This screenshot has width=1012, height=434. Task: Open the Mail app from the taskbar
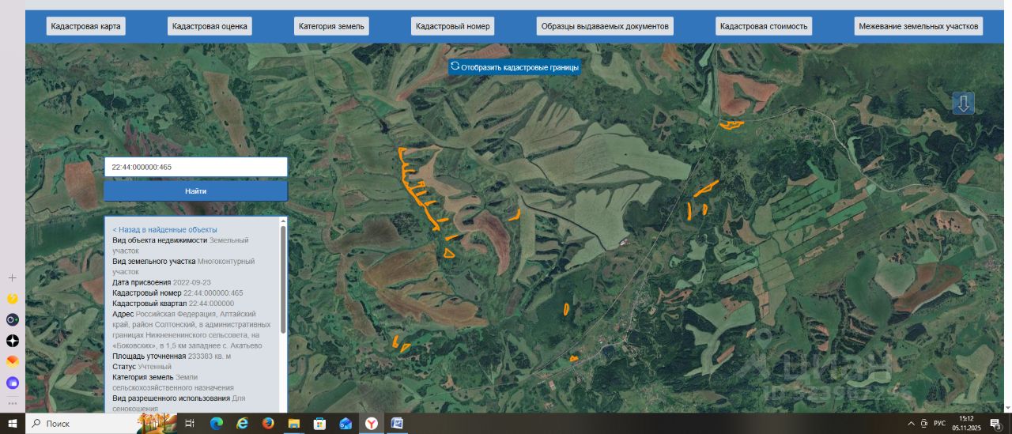346,424
